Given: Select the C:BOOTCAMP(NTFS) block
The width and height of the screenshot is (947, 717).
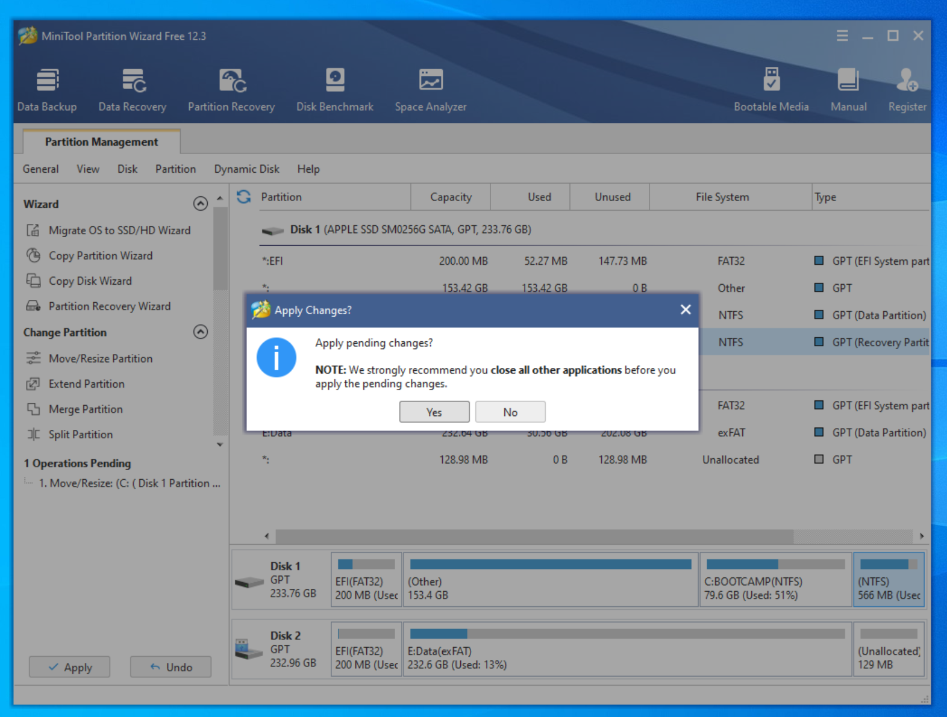Looking at the screenshot, I should coord(775,580).
